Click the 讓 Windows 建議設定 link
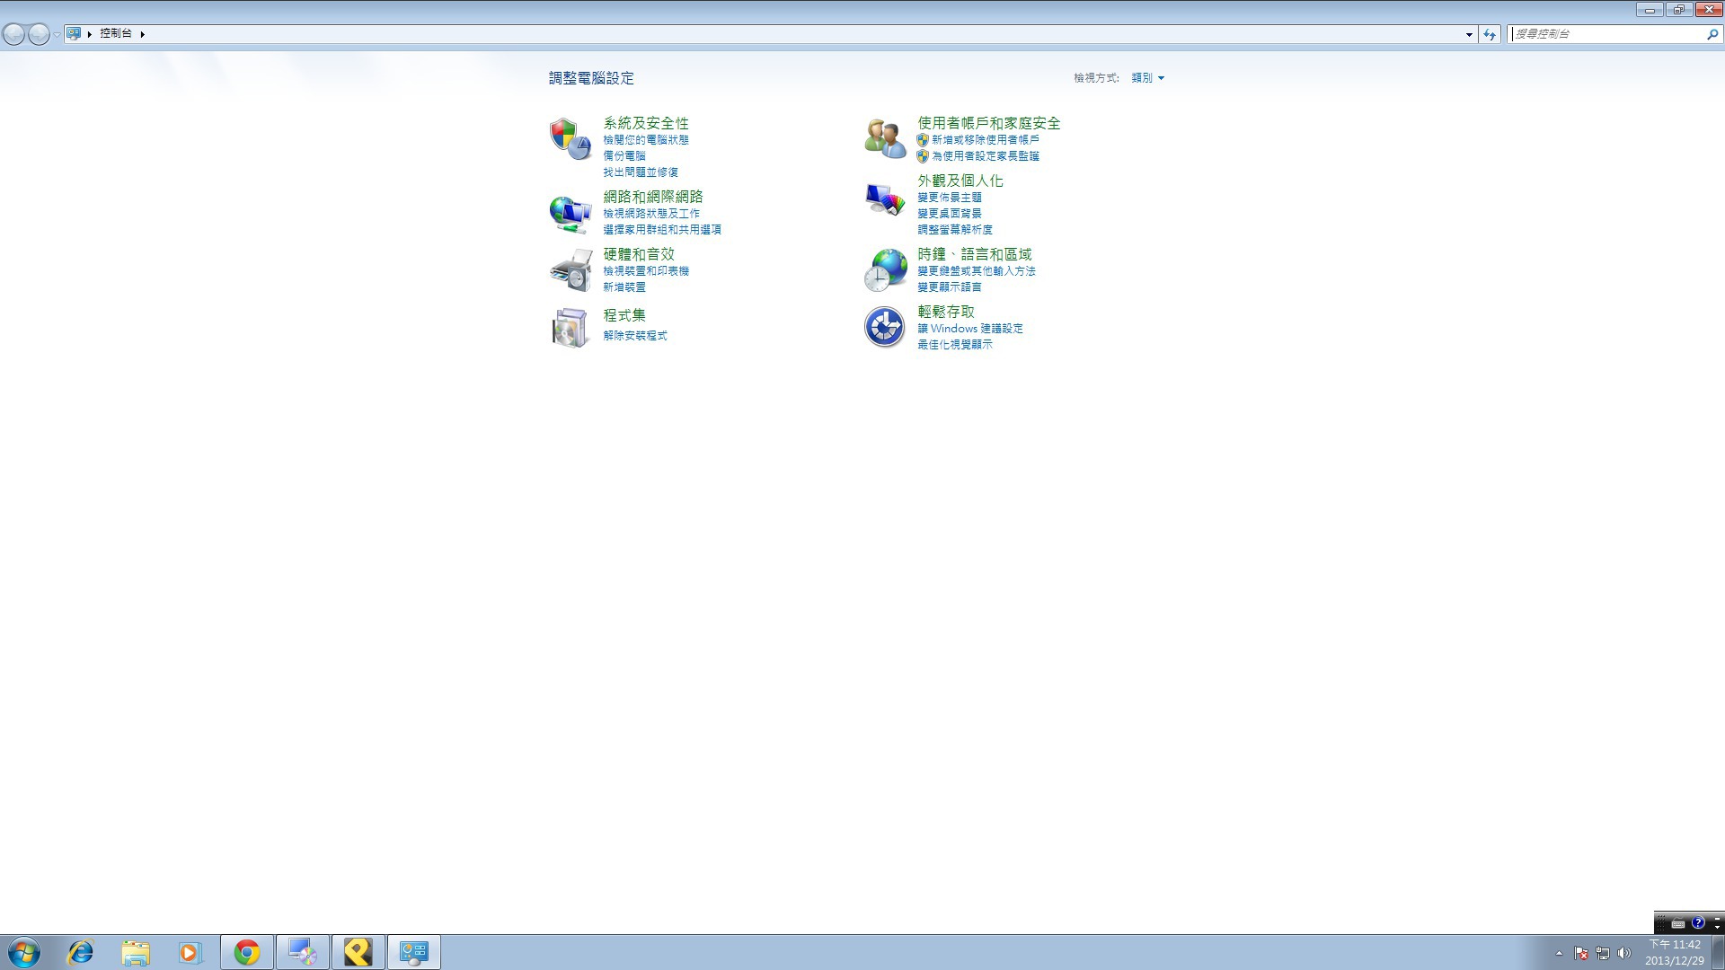 tap(970, 329)
